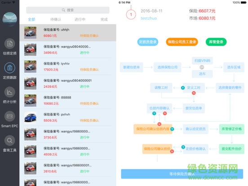This screenshot has height=186, width=248.
Task: Click the circled number 1 marker
Action: [x=131, y=14]
